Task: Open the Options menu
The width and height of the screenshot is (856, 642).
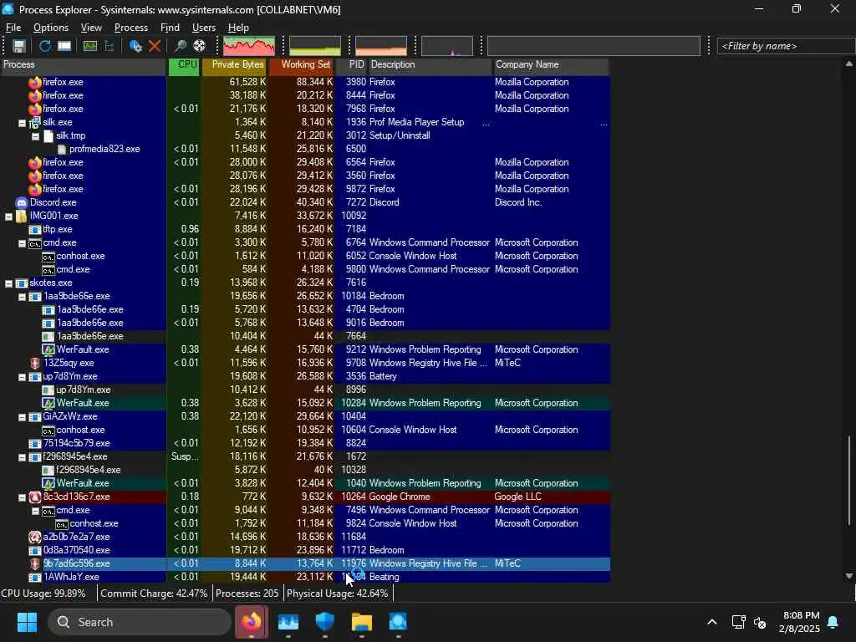Action: click(x=51, y=28)
